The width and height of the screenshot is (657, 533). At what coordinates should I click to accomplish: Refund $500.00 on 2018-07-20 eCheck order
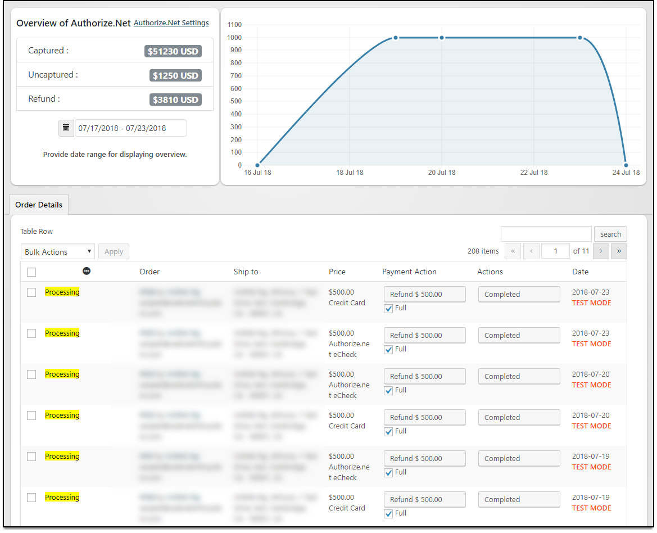[x=424, y=376]
